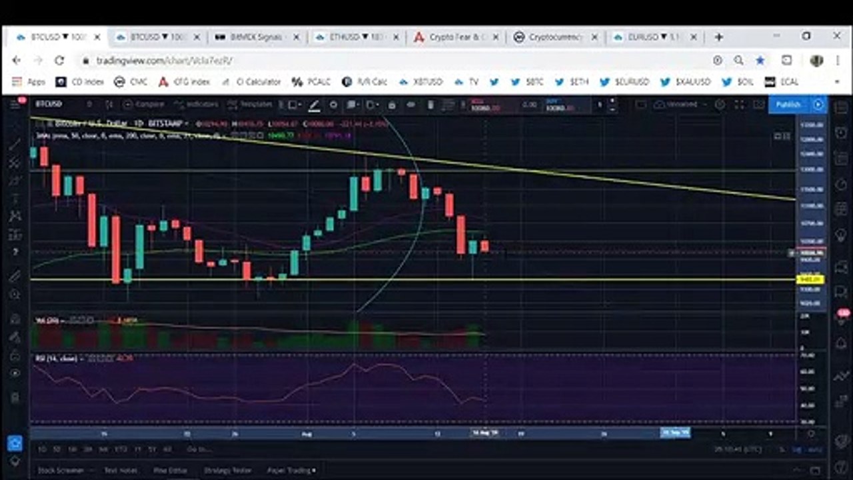Click the blue Publish button
853x480 pixels.
click(788, 105)
